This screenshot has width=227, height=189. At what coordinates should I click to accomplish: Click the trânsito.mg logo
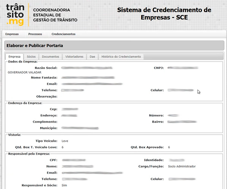(15, 15)
